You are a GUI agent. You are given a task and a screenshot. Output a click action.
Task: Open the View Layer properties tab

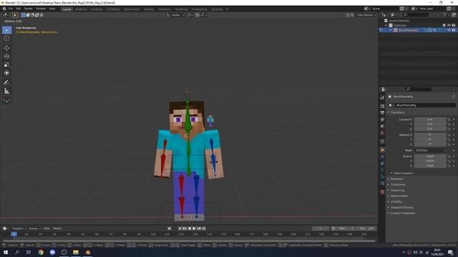pos(382,119)
